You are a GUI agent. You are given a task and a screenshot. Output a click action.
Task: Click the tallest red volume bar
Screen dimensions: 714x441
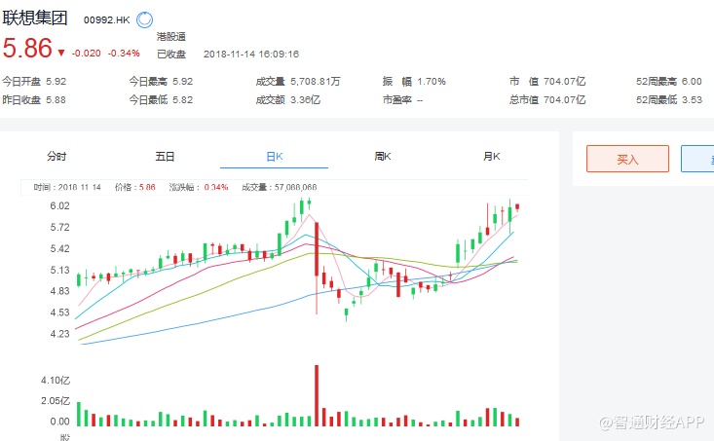[x=317, y=395]
